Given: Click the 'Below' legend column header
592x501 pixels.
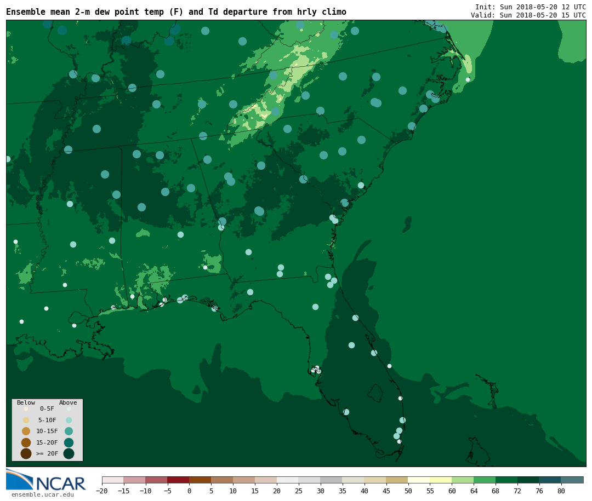Looking at the screenshot, I should point(26,402).
